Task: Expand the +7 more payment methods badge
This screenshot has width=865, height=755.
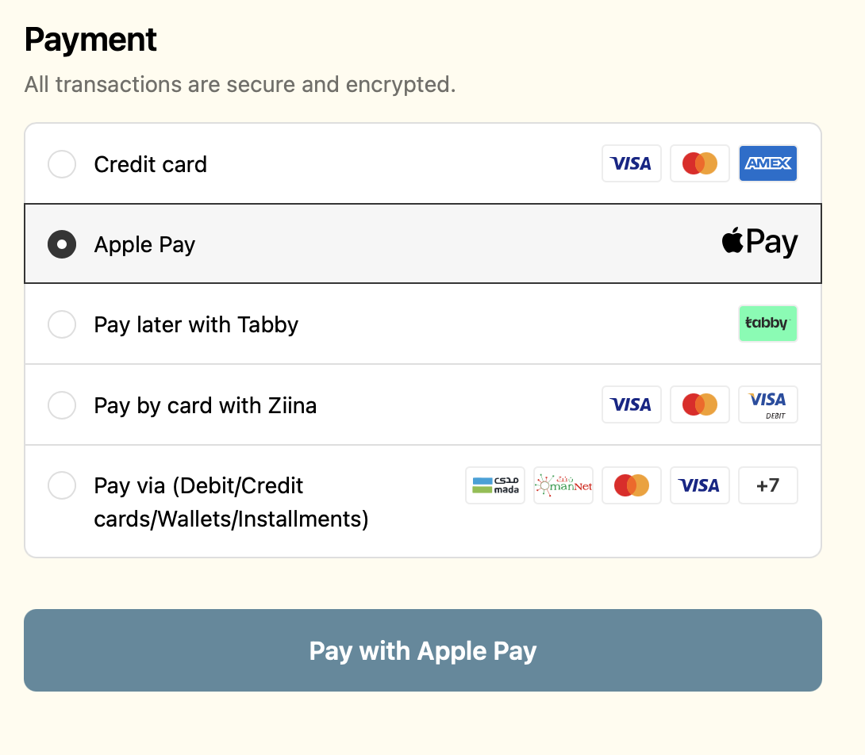Action: 767,485
